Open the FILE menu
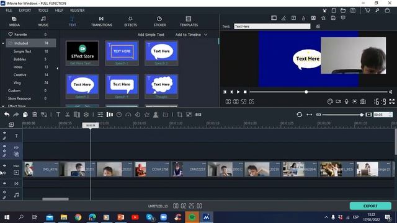This screenshot has height=223, width=397. coord(9,11)
